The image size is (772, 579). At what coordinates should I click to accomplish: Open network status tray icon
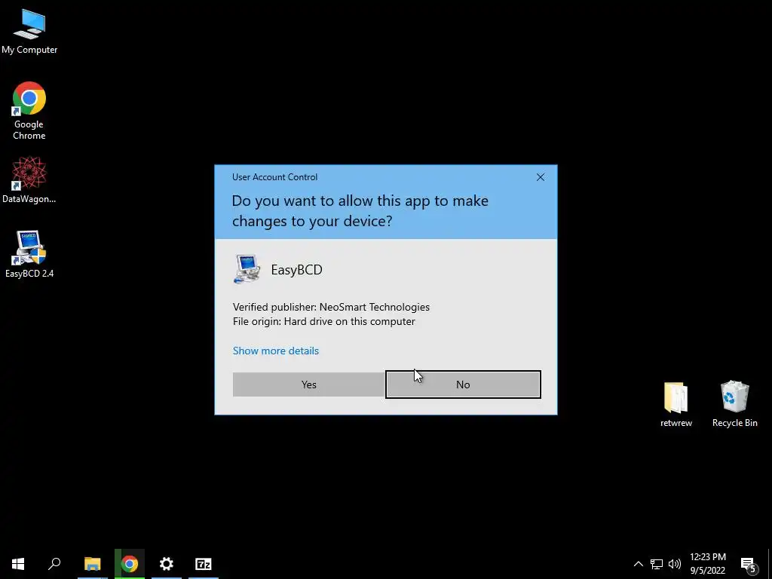click(x=657, y=564)
